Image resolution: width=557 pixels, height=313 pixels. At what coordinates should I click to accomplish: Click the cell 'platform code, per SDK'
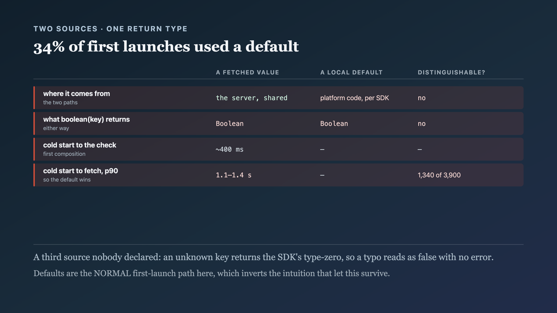tap(355, 98)
